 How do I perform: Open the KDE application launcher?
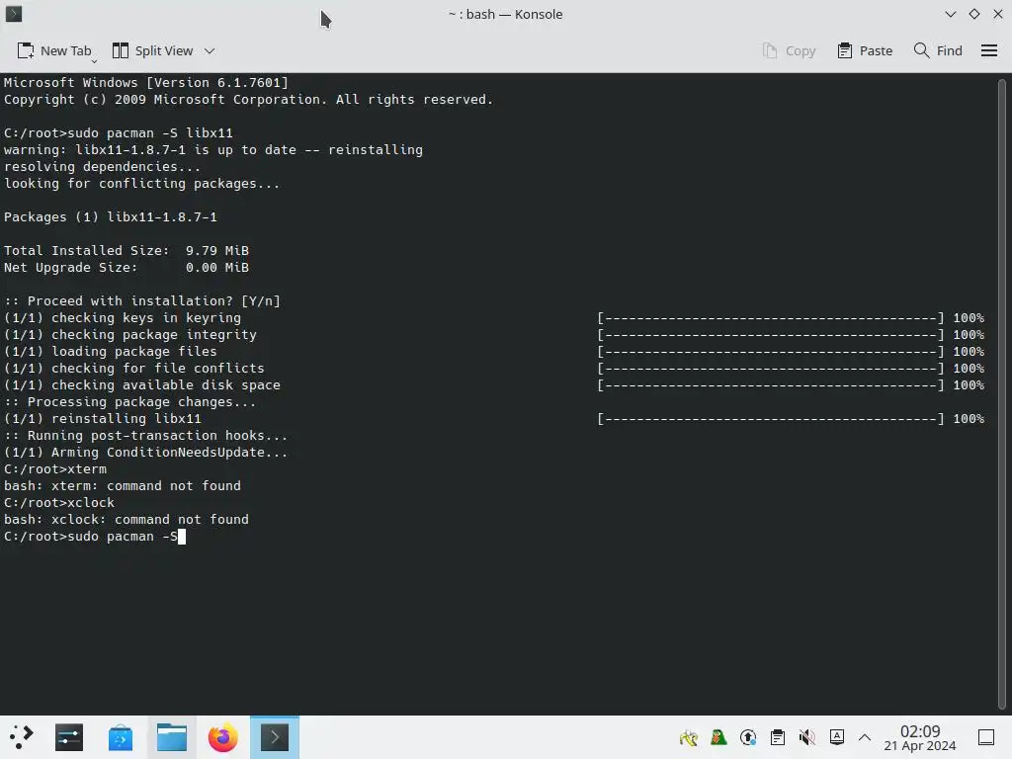[x=22, y=737]
